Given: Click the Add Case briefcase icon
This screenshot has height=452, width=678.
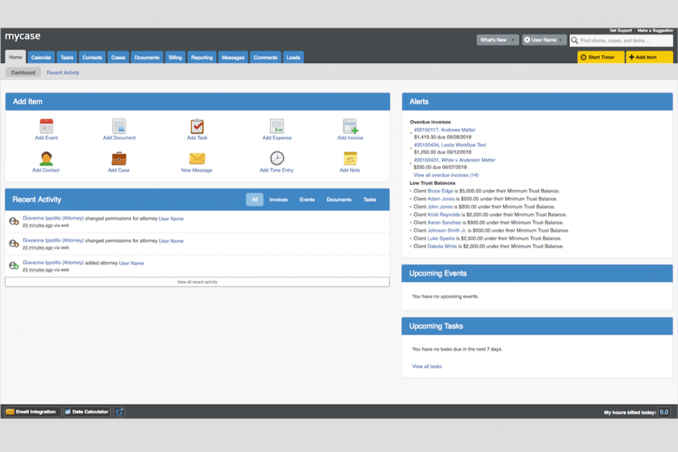Looking at the screenshot, I should click(x=119, y=159).
